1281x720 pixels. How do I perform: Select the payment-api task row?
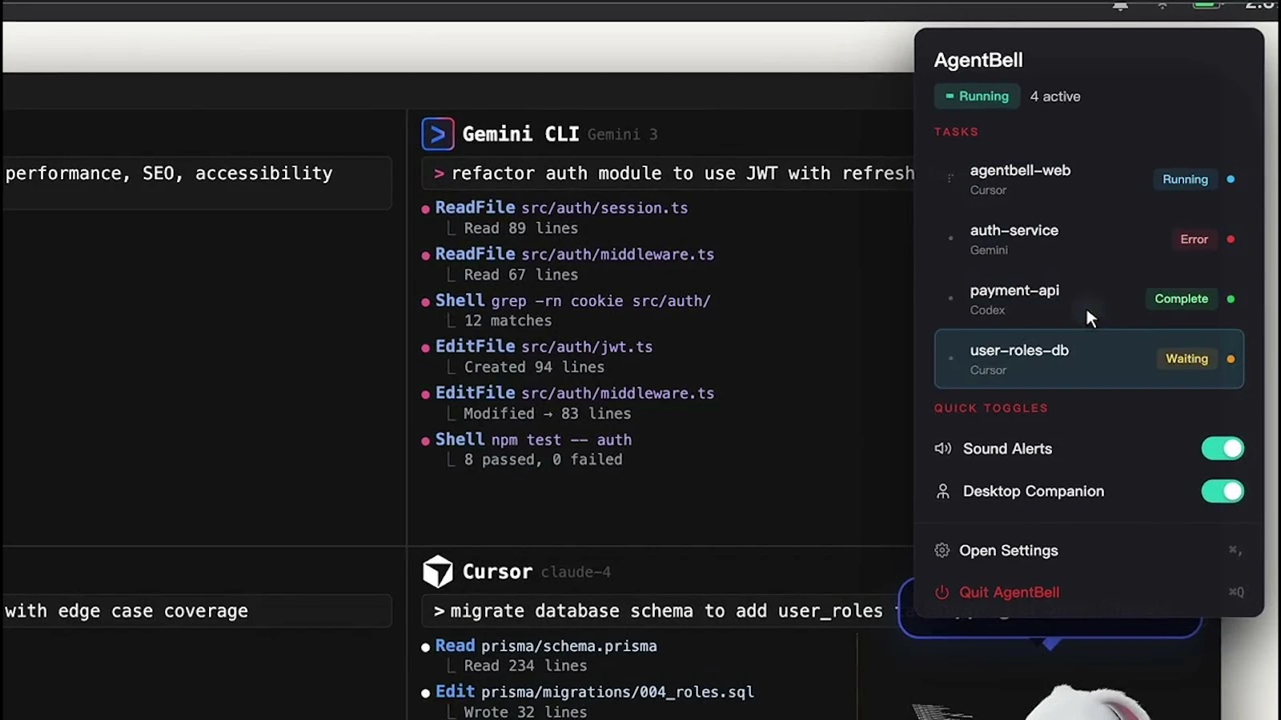[1089, 299]
